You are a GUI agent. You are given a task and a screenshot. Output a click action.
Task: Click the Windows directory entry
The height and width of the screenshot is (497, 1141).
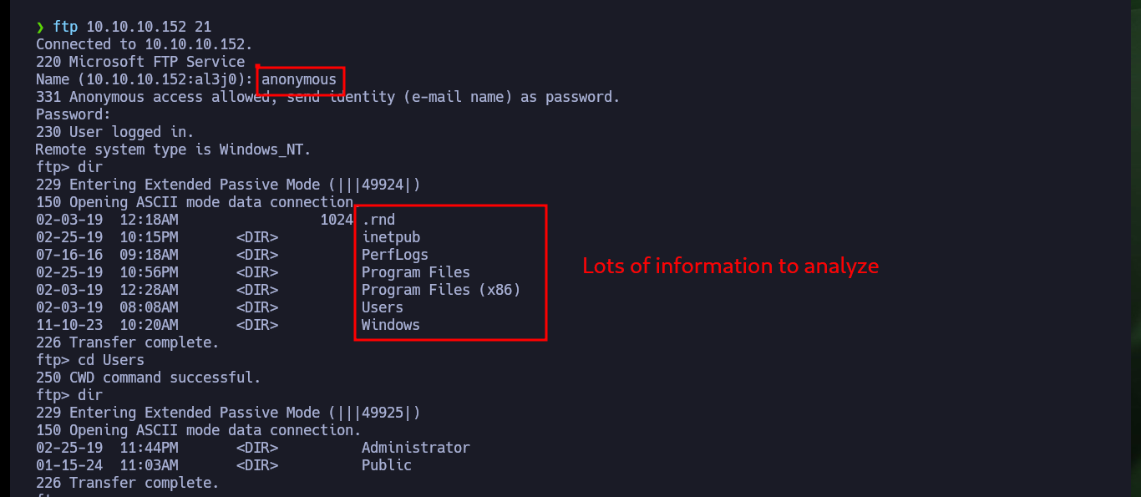coord(391,325)
